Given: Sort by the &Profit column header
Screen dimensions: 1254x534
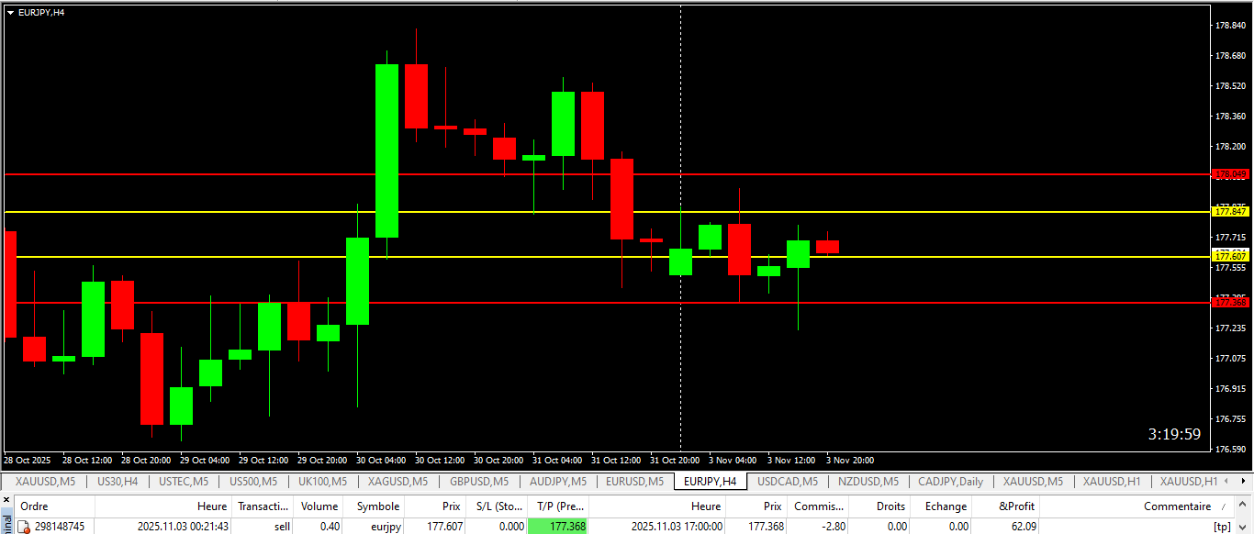Looking at the screenshot, I should coord(1007,506).
